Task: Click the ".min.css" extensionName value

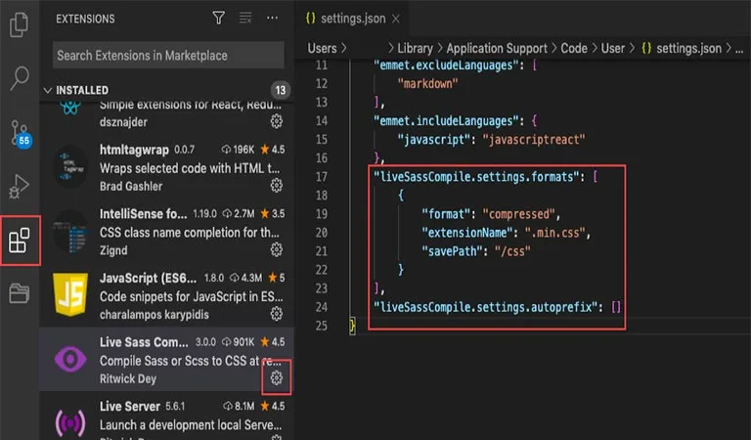Action: pyautogui.click(x=554, y=233)
